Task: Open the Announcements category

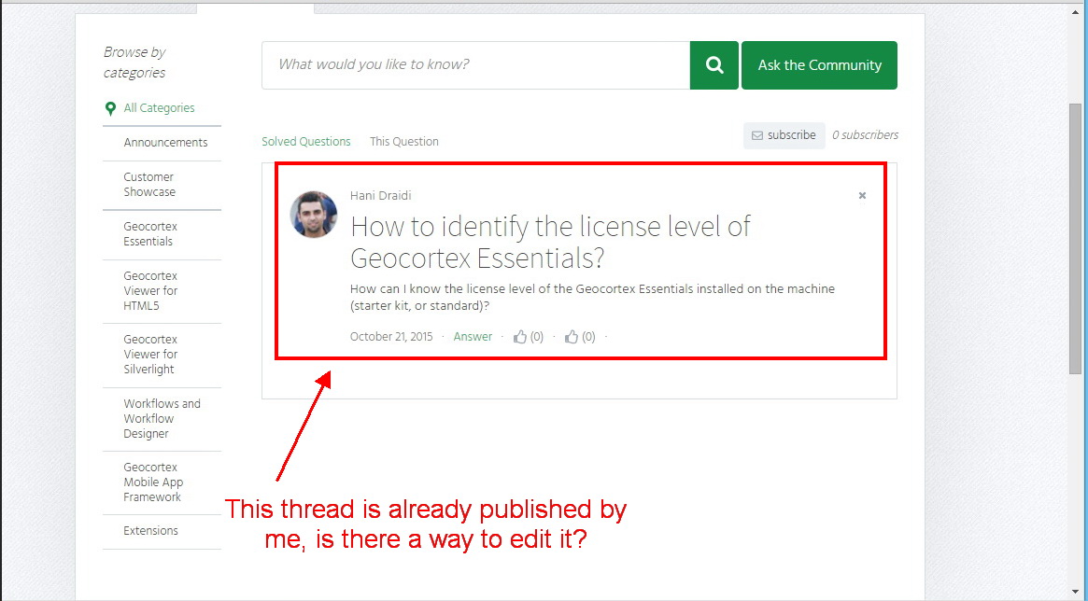Action: pos(165,143)
